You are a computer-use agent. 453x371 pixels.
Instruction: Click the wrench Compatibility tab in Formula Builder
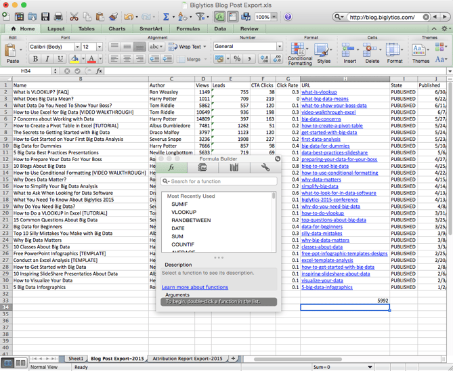click(265, 167)
